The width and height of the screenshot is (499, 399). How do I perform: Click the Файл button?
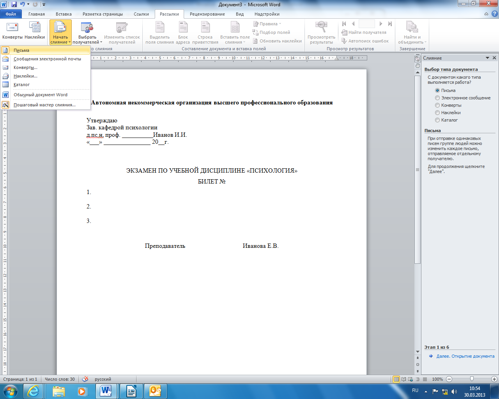coord(11,14)
